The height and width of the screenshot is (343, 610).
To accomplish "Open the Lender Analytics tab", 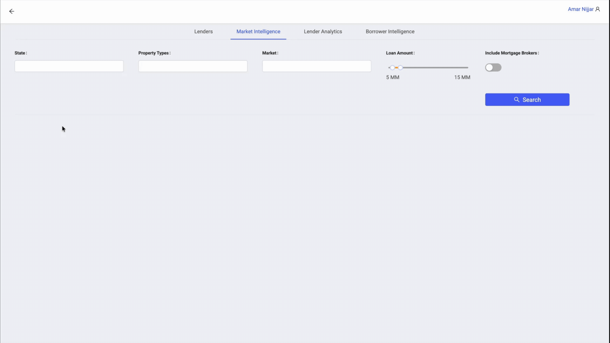I will click(x=323, y=31).
